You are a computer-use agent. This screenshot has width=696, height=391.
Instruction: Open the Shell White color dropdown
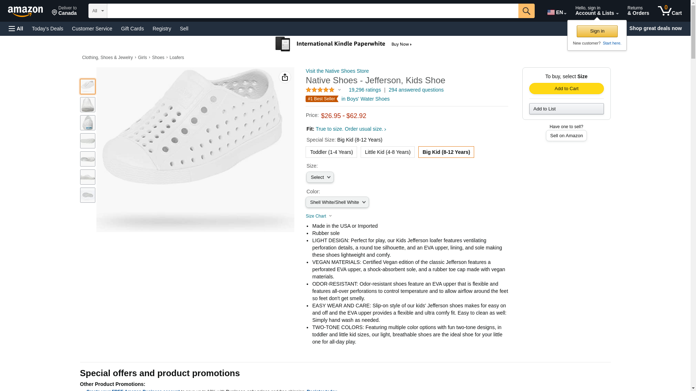(337, 202)
